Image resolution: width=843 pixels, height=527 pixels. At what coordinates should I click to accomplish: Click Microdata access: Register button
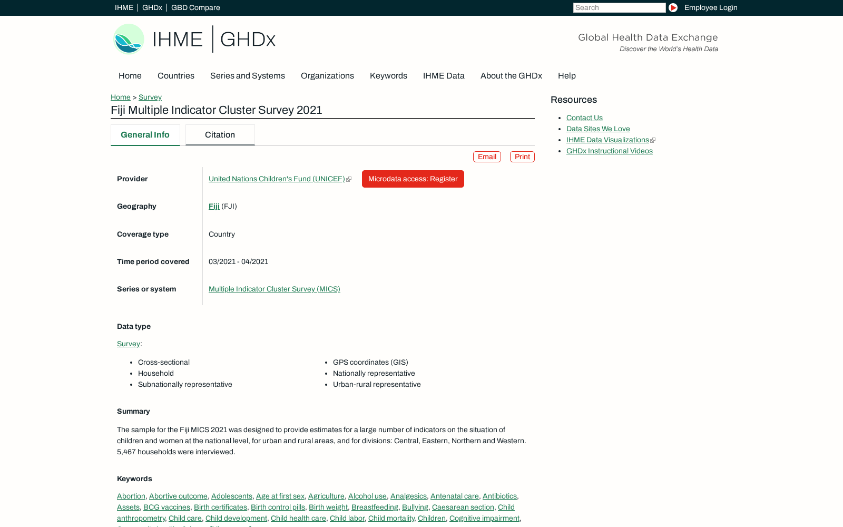(x=413, y=179)
